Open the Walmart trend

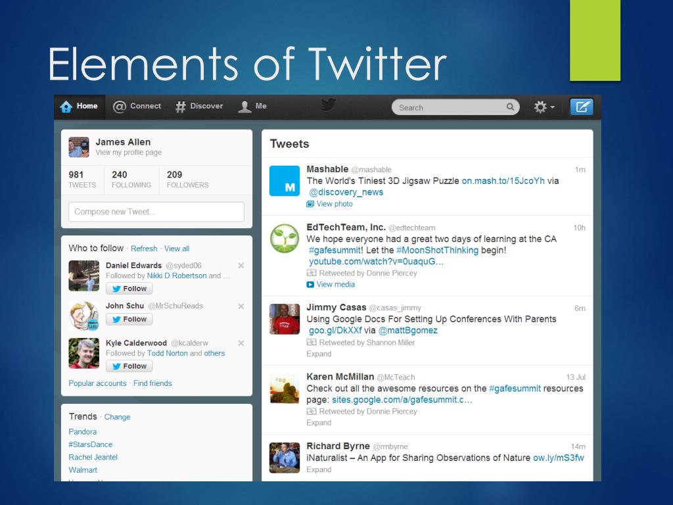[83, 469]
